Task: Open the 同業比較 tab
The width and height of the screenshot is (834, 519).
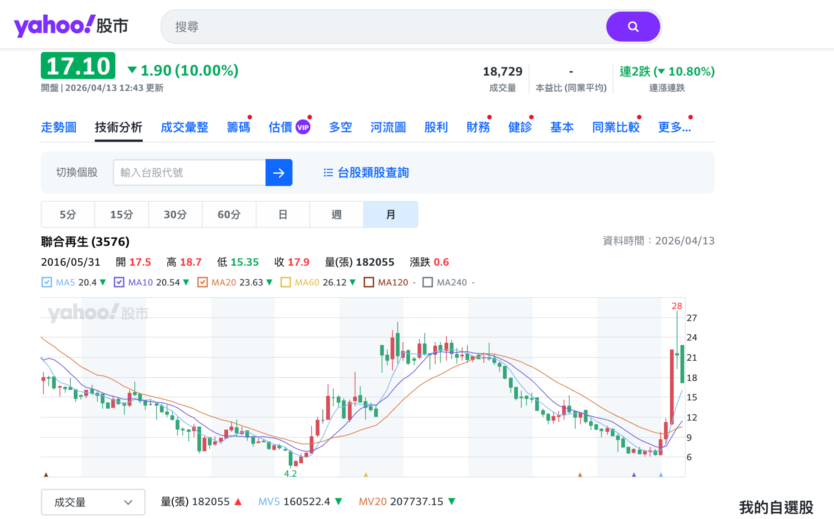Action: pyautogui.click(x=615, y=127)
